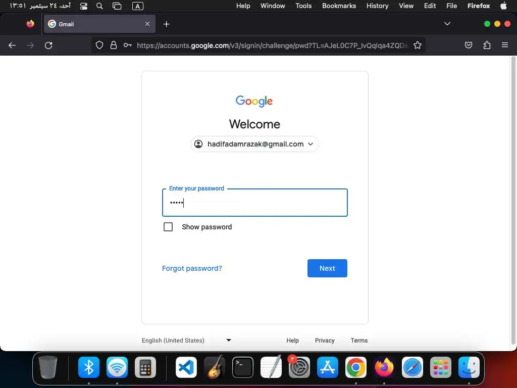The height and width of the screenshot is (388, 517).
Task: Open the View menu
Action: [406, 6]
